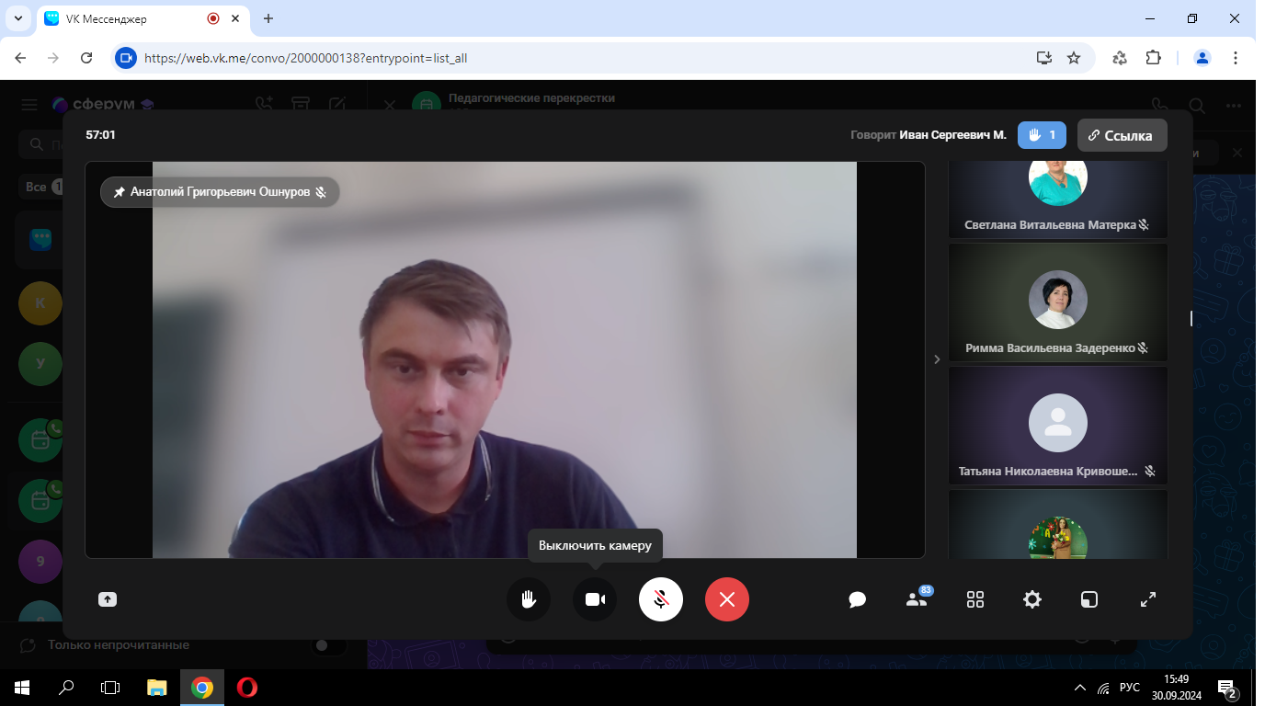Collapse the participants side strip
Screen dimensions: 1265x706
pyautogui.click(x=937, y=359)
